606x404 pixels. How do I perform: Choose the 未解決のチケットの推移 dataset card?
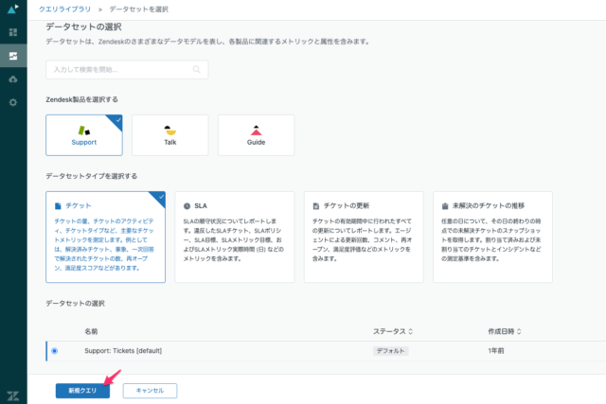click(492, 237)
